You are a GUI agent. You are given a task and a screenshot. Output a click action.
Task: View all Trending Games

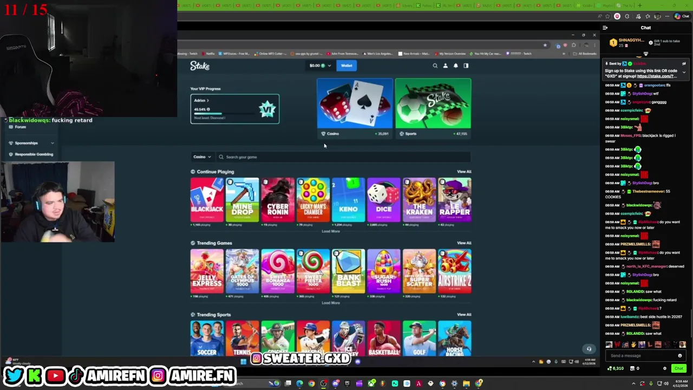click(464, 243)
